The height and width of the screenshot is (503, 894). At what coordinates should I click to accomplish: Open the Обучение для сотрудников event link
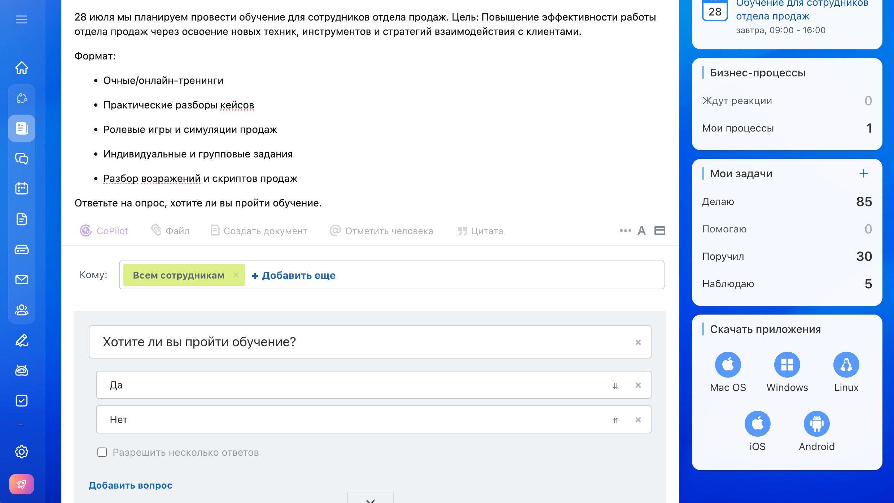click(x=802, y=10)
